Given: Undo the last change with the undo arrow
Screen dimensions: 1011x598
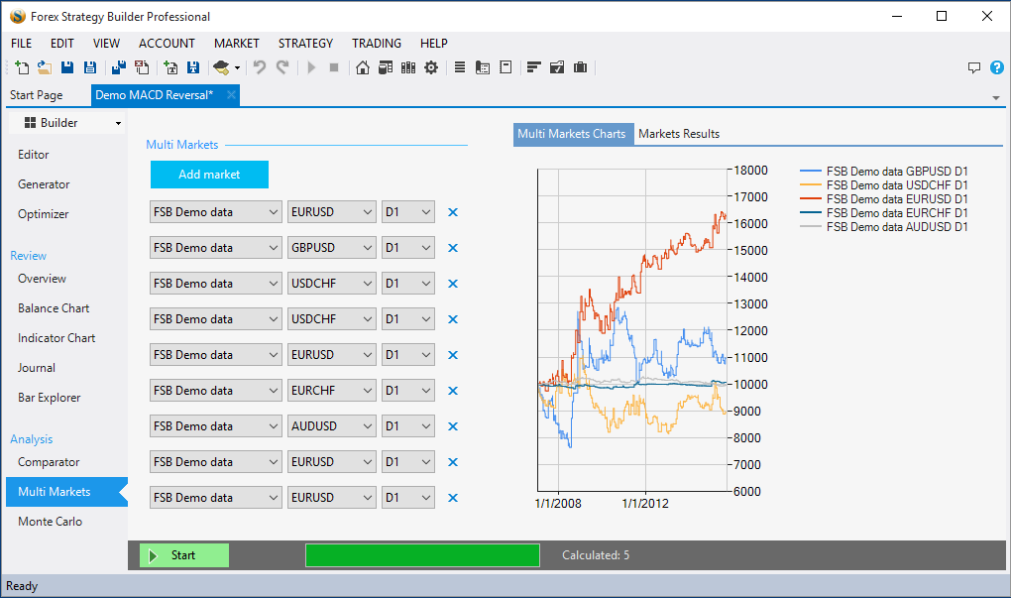Looking at the screenshot, I should coord(260,67).
